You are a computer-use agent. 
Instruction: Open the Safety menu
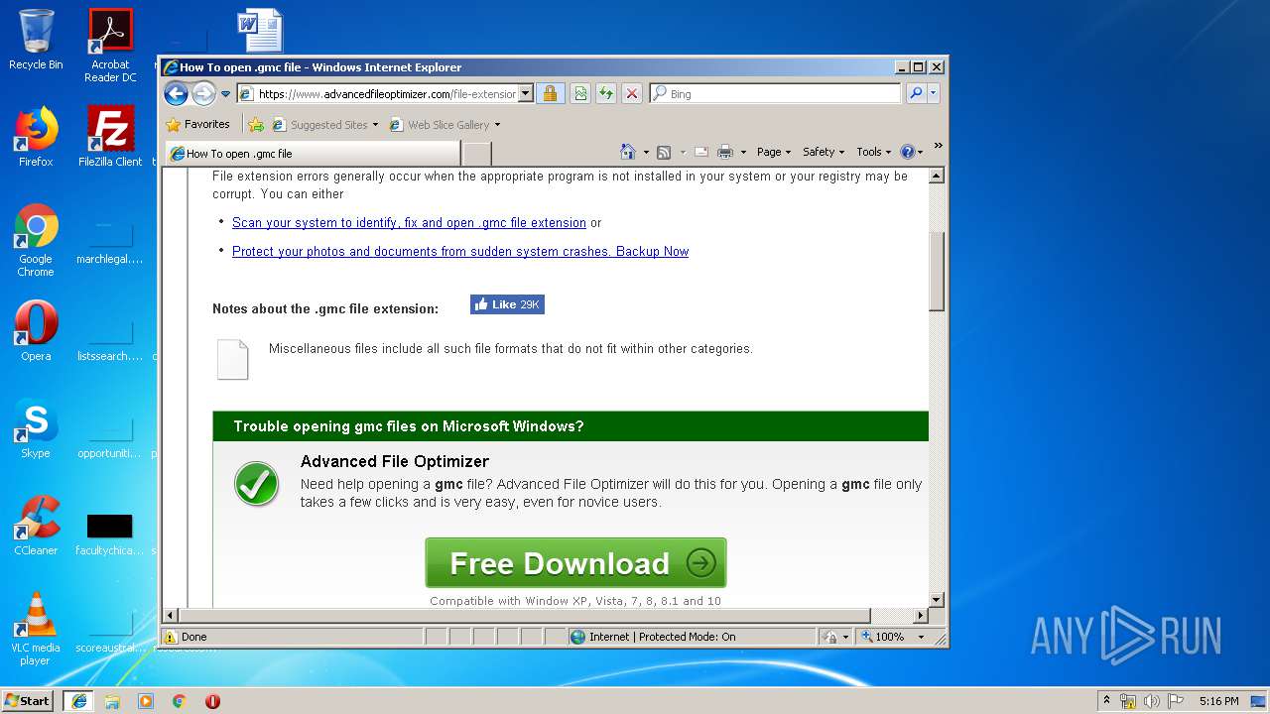pos(824,152)
